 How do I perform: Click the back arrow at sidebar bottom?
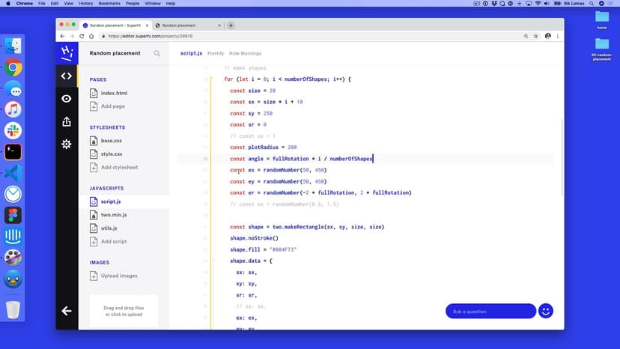[x=67, y=311]
